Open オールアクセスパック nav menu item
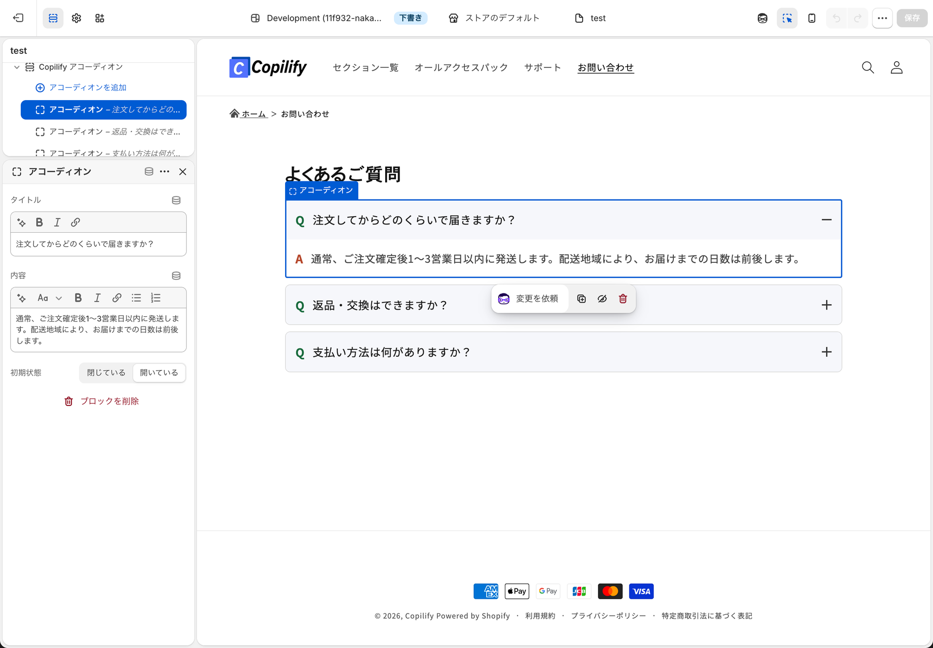933x648 pixels. [x=461, y=67]
